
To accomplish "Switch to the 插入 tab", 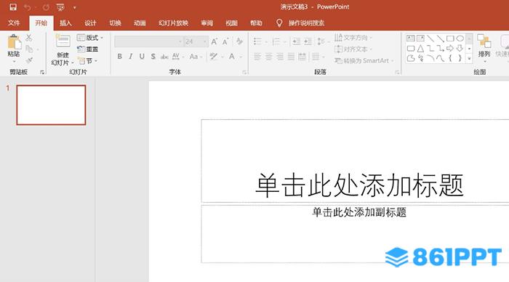I will click(65, 23).
